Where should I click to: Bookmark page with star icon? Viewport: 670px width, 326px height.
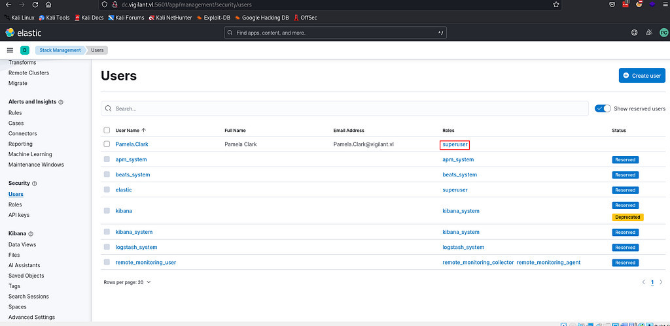556,5
